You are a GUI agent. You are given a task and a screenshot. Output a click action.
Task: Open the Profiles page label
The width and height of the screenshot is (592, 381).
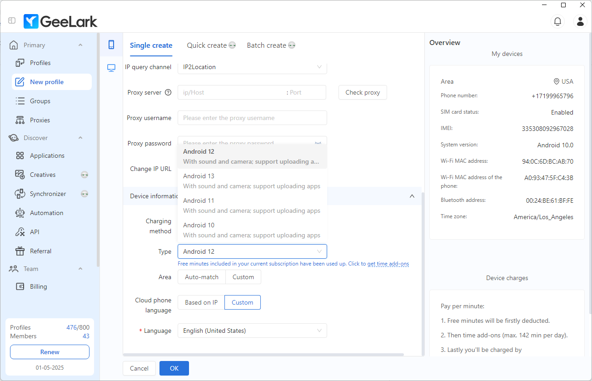pyautogui.click(x=40, y=63)
